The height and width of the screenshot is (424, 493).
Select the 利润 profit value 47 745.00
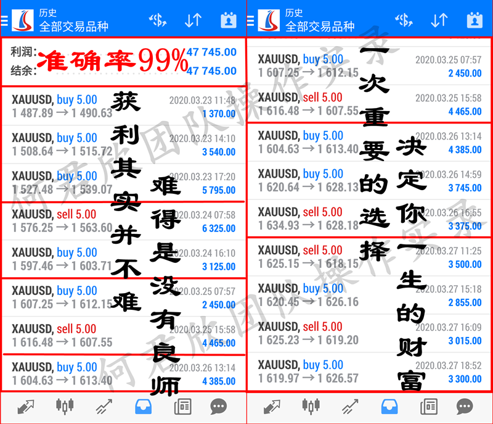211,52
